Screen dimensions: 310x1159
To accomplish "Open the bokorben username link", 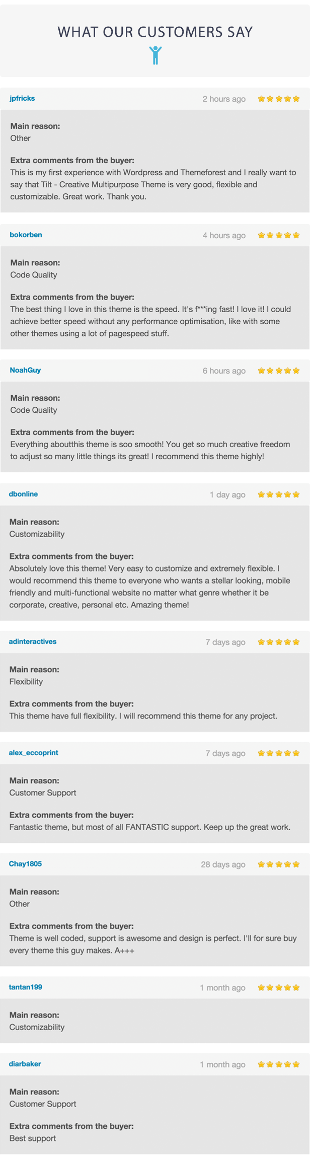I will click(26, 235).
